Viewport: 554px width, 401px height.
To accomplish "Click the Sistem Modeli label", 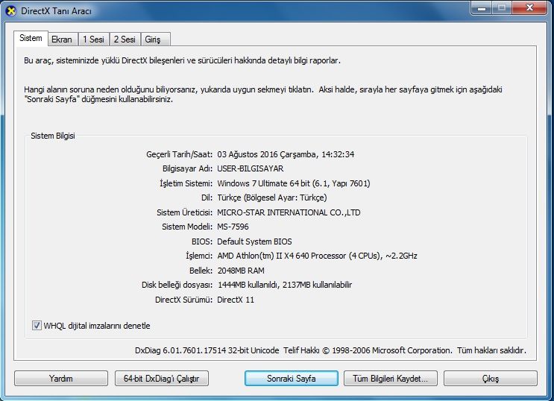I will (x=187, y=227).
